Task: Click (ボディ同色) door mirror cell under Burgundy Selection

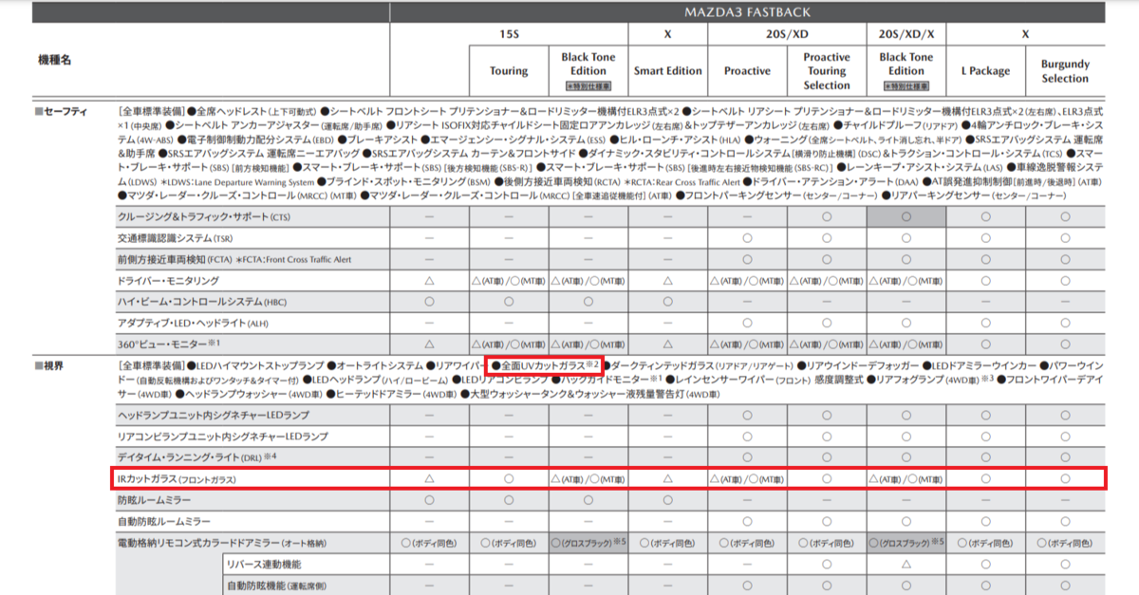Action: tap(1065, 543)
